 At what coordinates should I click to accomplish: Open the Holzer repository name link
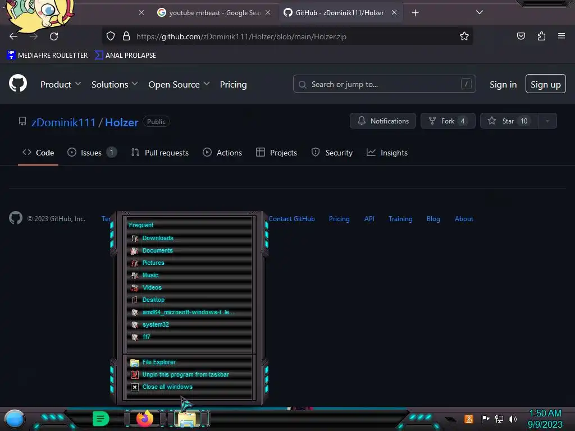tap(122, 122)
